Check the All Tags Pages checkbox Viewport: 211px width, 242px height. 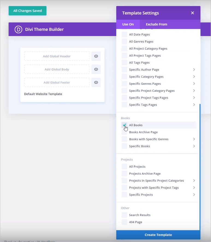124,63
